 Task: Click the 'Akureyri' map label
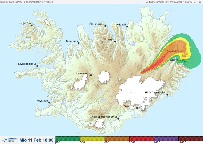click(x=109, y=40)
